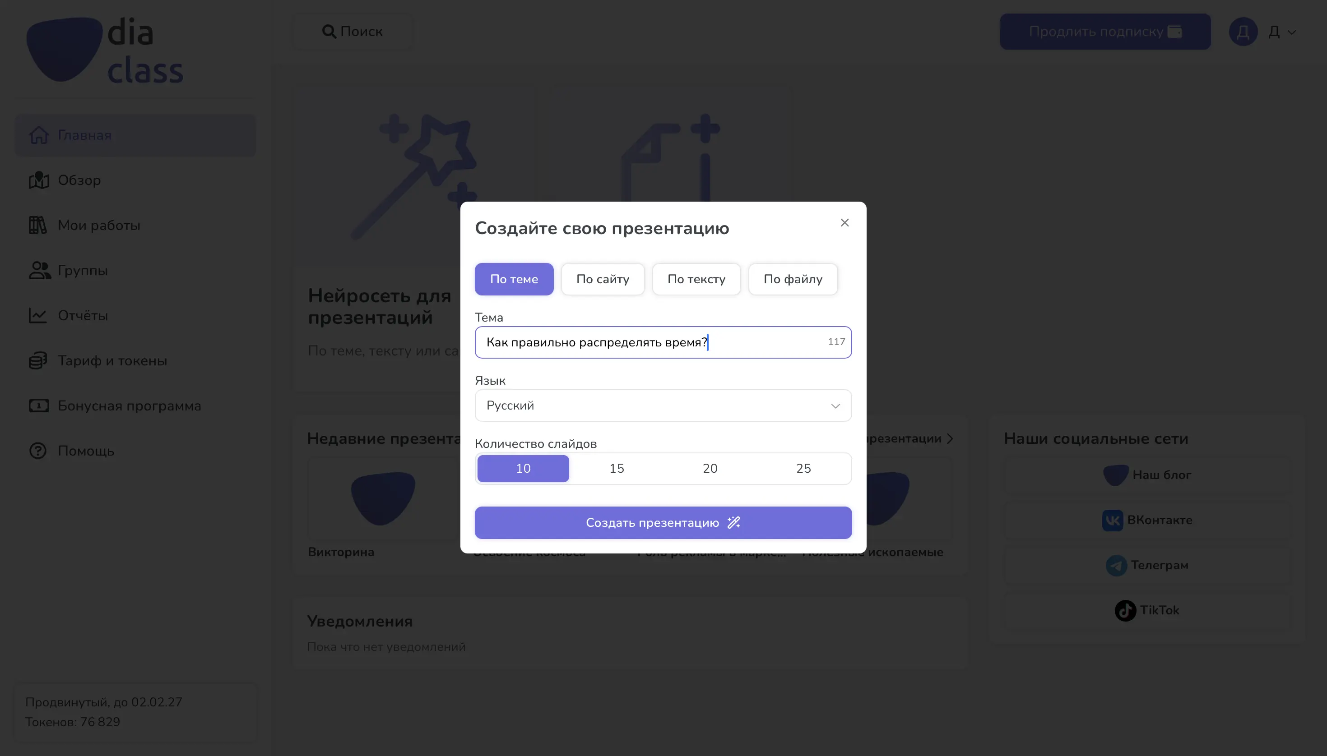Switch to По сайту tab
The image size is (1327, 756).
603,279
